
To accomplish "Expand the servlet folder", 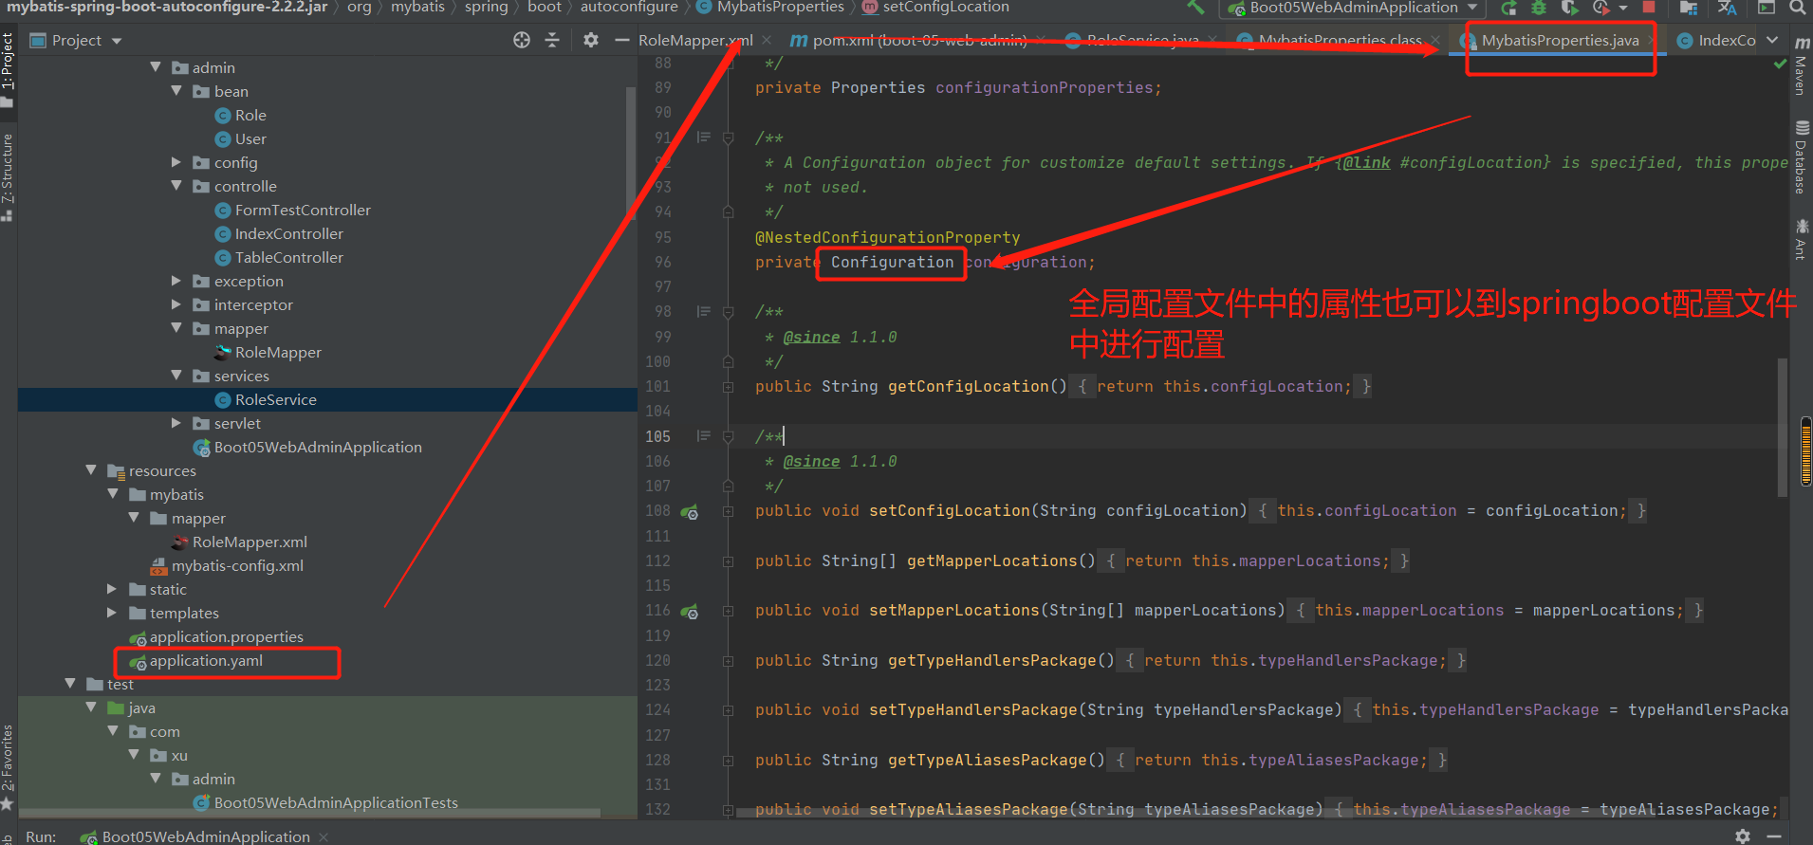I will click(176, 423).
